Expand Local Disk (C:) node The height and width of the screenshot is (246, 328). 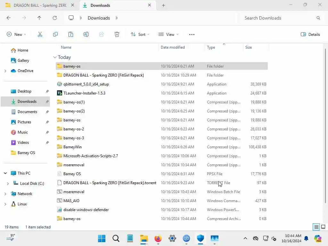[x=8, y=184]
